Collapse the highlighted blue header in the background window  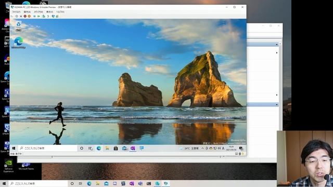click(276, 104)
